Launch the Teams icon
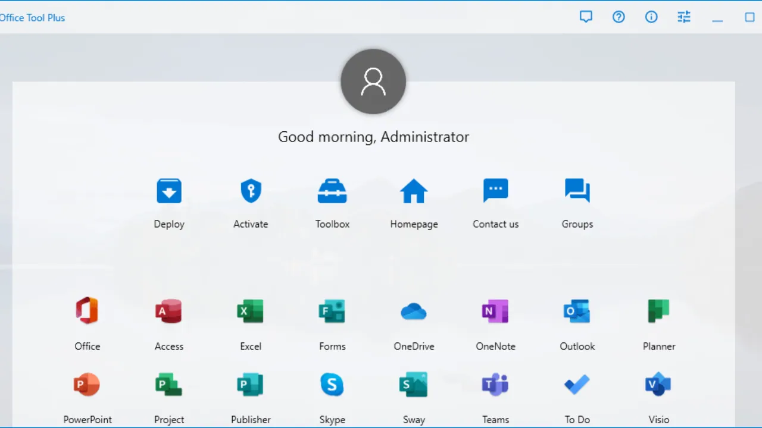 coord(495,385)
